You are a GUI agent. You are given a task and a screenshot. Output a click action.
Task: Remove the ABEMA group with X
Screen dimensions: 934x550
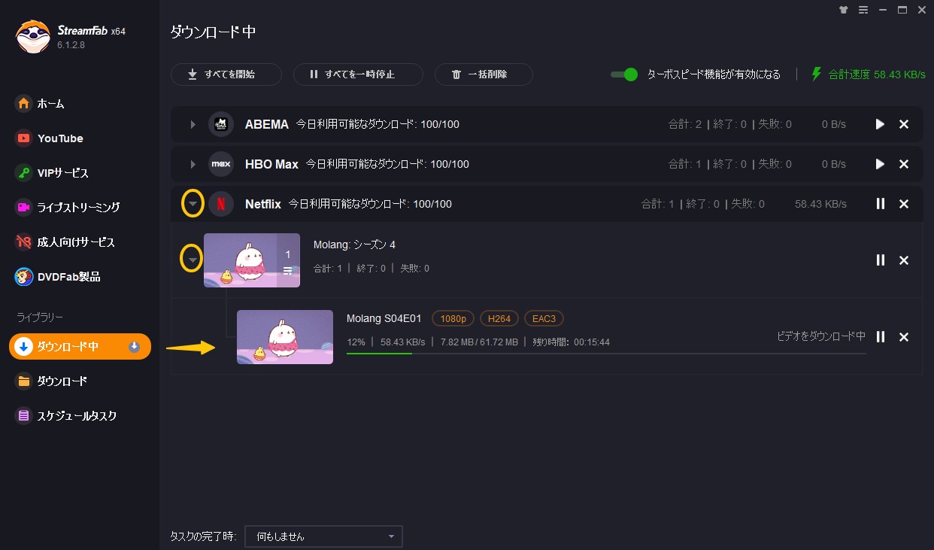(904, 124)
